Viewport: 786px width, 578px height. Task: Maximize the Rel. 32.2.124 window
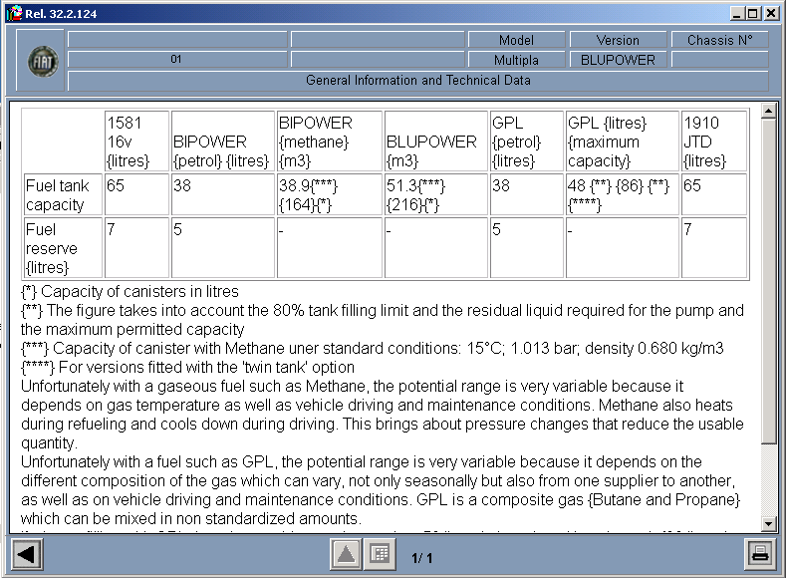pos(753,13)
